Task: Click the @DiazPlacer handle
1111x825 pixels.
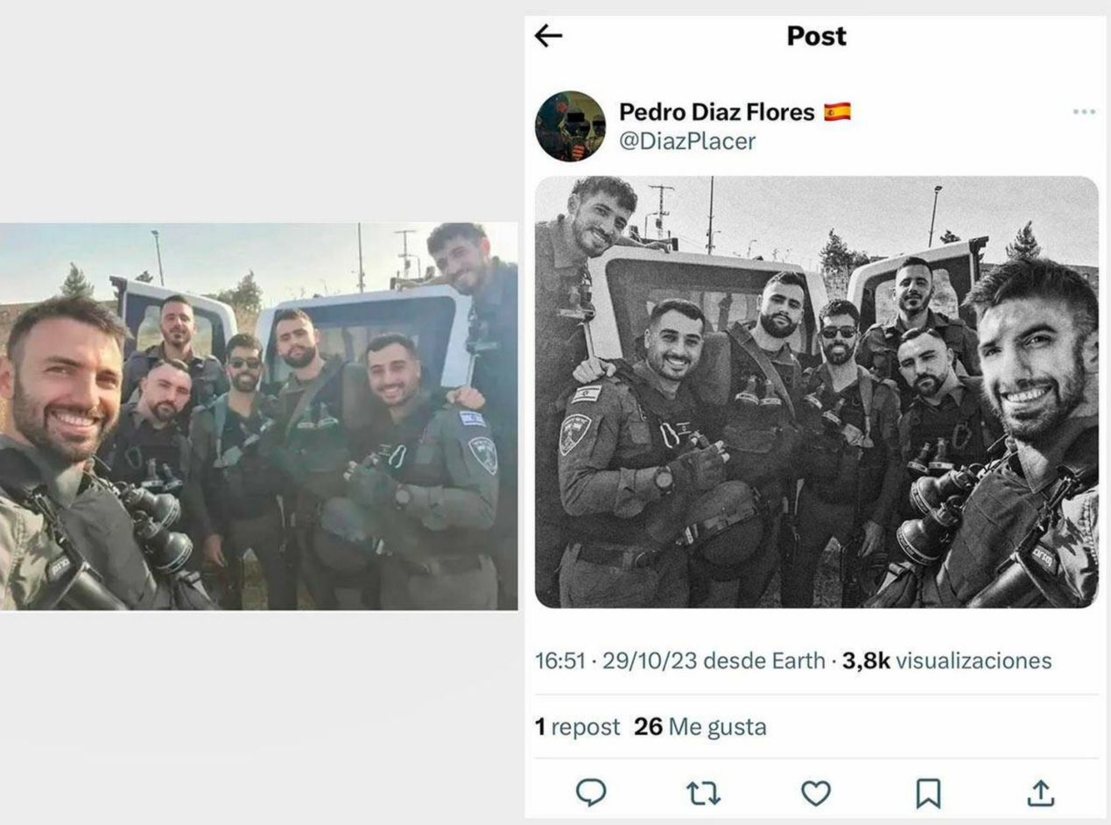Action: coord(686,141)
